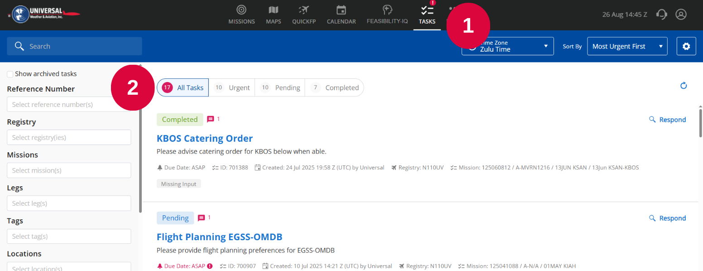Switch to the Urgent tasks tab
The height and width of the screenshot is (271, 703).
[x=232, y=87]
